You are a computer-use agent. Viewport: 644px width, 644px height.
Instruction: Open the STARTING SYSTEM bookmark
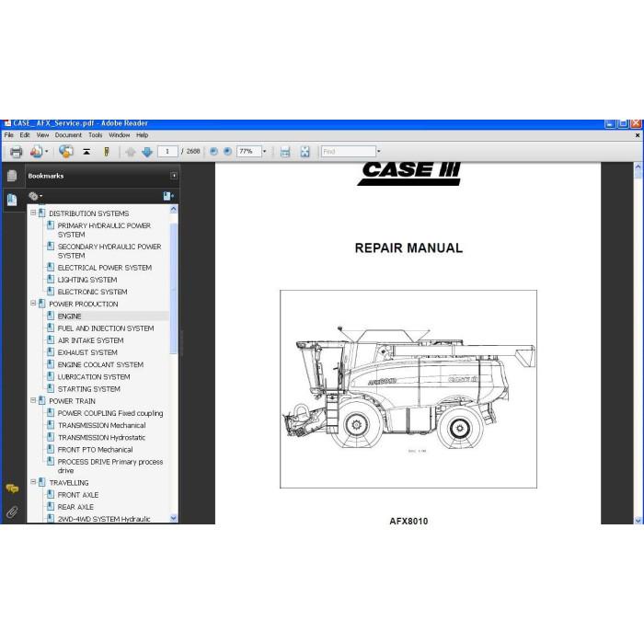coord(88,389)
